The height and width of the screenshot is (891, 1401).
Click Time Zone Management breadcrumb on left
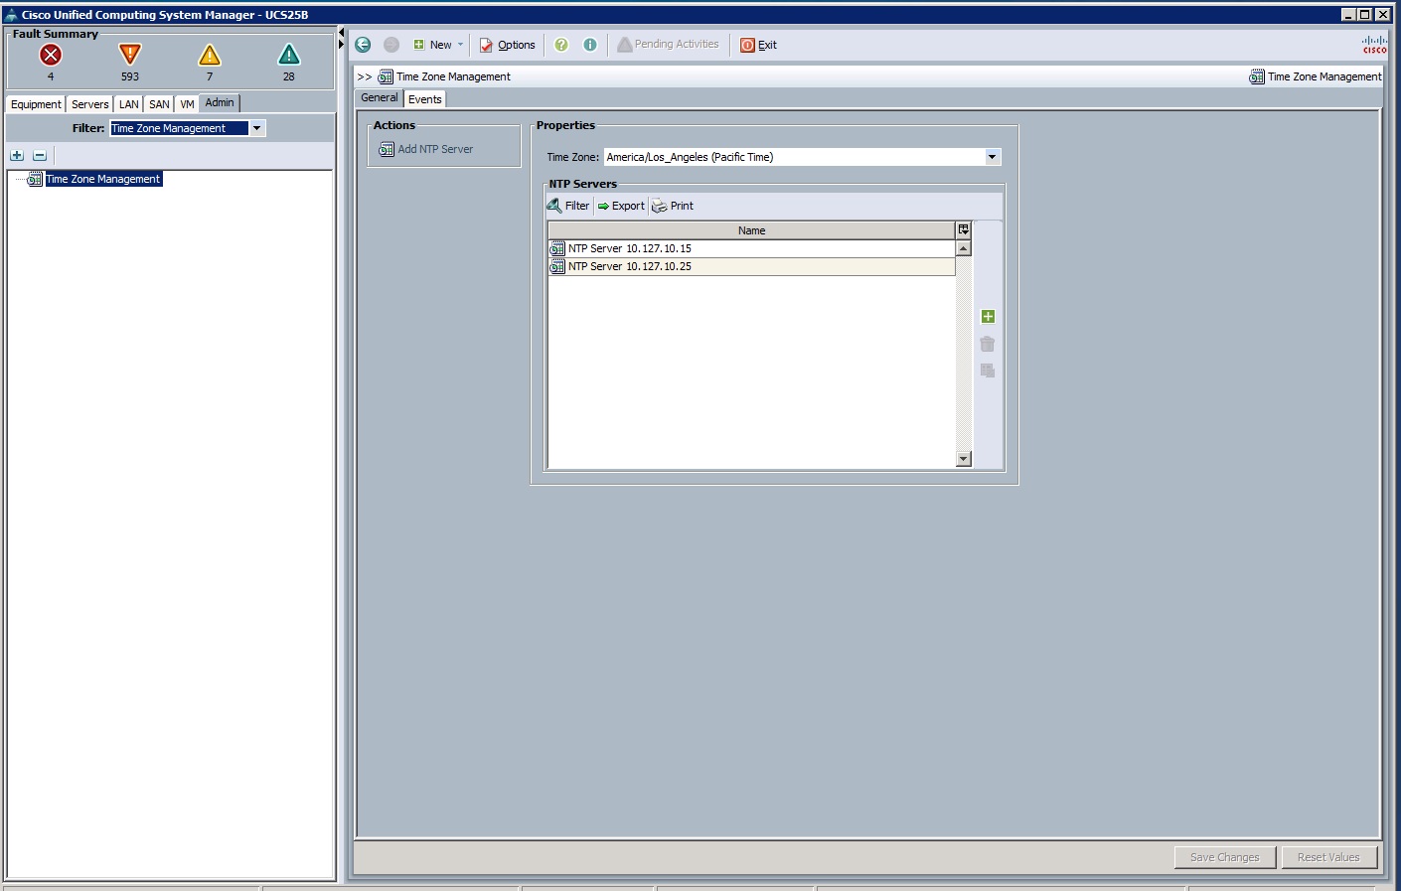[453, 76]
